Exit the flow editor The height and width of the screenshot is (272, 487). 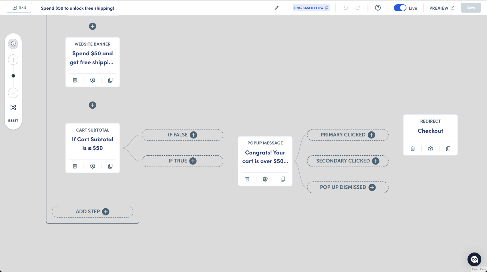(19, 7)
